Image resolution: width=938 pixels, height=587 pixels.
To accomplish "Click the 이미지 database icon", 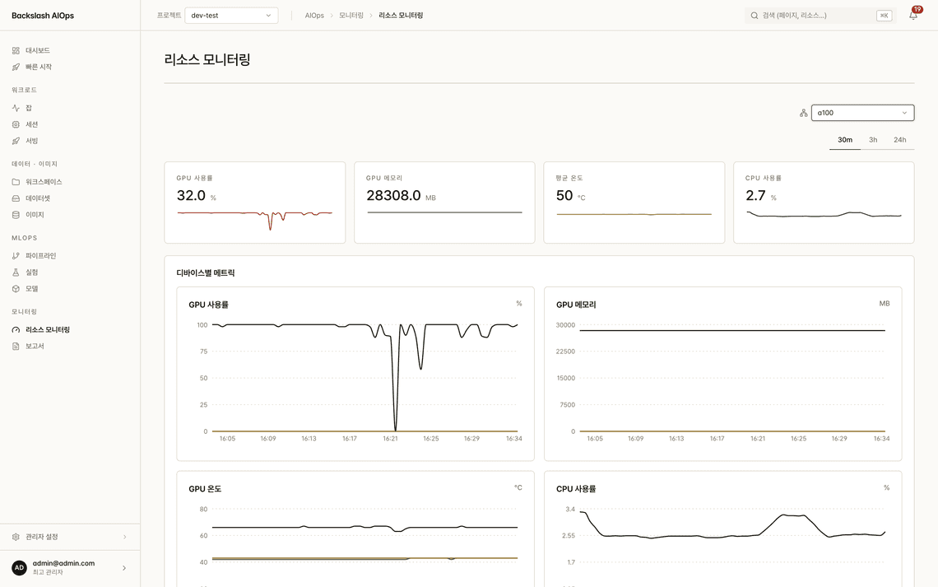I will point(16,215).
